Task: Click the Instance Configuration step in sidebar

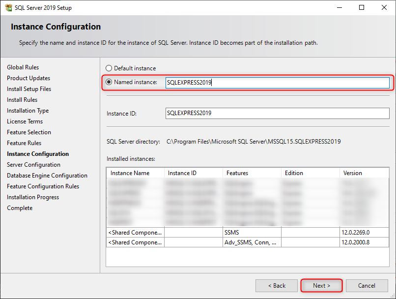Action: point(38,154)
